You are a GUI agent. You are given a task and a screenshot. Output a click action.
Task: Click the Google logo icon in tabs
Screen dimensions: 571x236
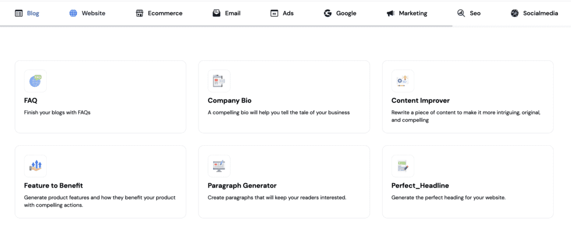coord(328,13)
